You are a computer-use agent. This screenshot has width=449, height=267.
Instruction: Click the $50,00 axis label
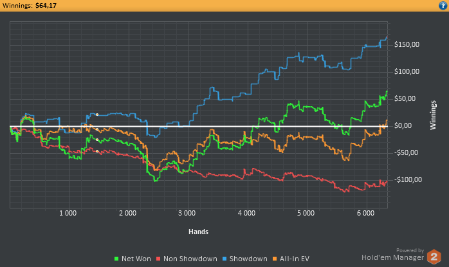pyautogui.click(x=405, y=98)
